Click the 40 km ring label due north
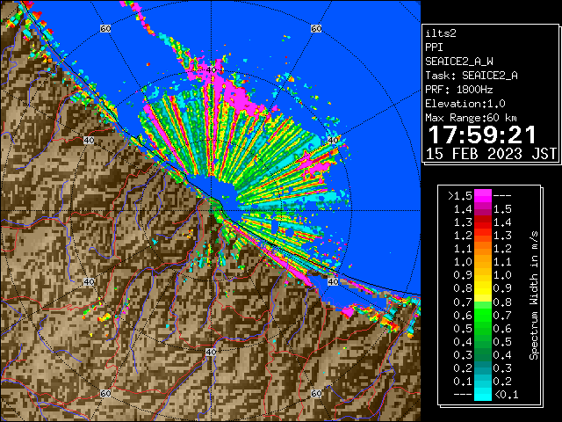Image resolution: width=562 pixels, height=422 pixels. pos(211,70)
